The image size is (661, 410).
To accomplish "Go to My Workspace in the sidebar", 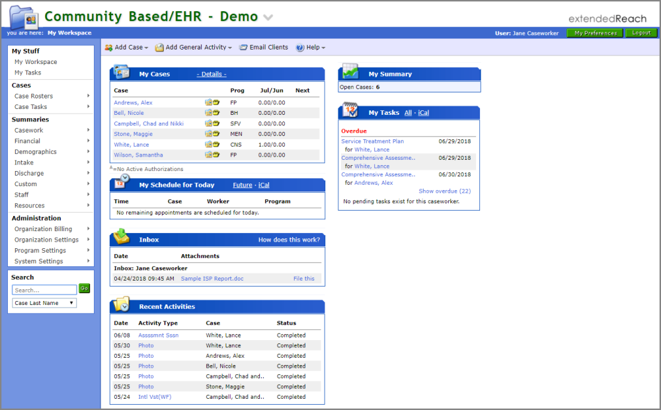I will 36,62.
